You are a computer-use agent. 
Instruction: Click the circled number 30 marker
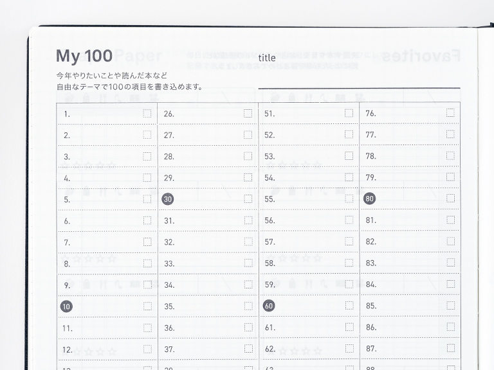click(168, 199)
